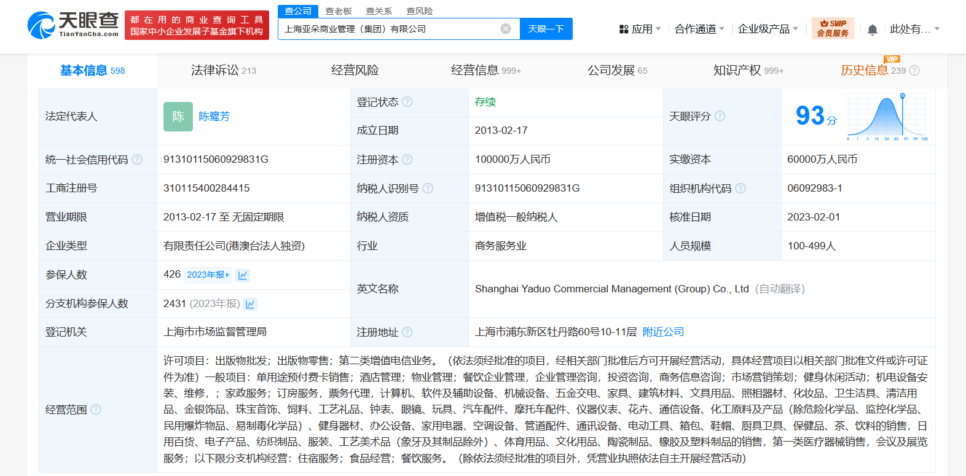
Task: Click the apps grid icon next to 应用
Action: 624,29
